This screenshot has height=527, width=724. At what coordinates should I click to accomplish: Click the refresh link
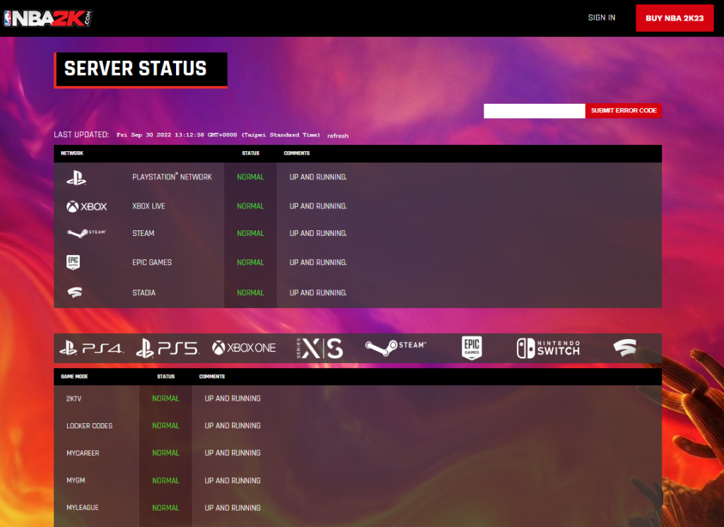(338, 136)
